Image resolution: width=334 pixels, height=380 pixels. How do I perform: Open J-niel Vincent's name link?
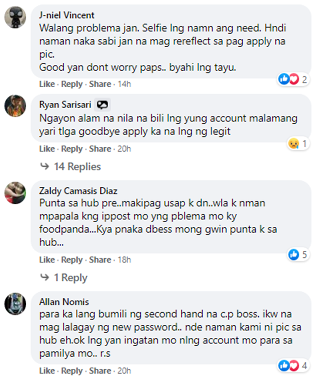67,15
